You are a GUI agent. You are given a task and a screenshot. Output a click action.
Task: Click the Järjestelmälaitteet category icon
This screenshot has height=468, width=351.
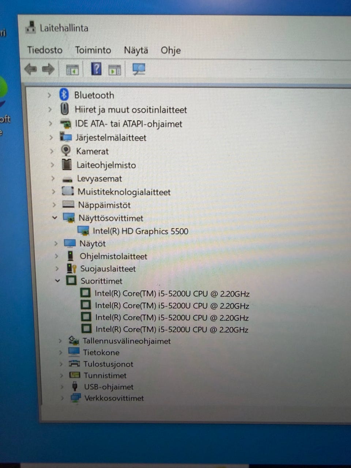coord(66,137)
